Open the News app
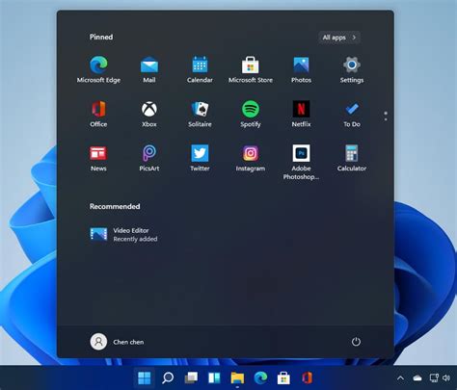Image resolution: width=457 pixels, height=390 pixels. [x=98, y=158]
